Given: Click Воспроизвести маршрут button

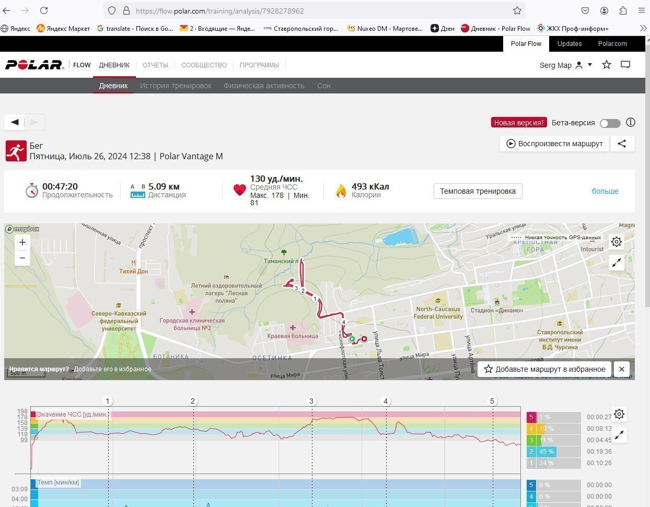Looking at the screenshot, I should 554,144.
